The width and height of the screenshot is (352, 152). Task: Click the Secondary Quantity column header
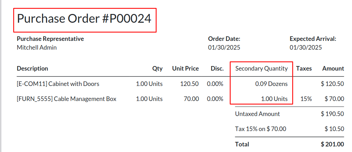click(261, 68)
